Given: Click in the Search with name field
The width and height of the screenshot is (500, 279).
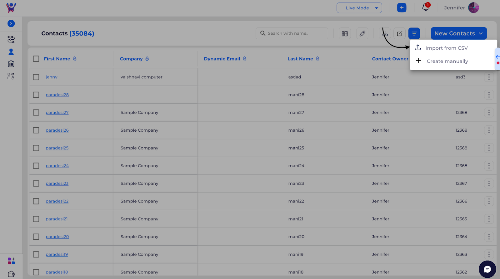Looking at the screenshot, I should click(x=292, y=33).
